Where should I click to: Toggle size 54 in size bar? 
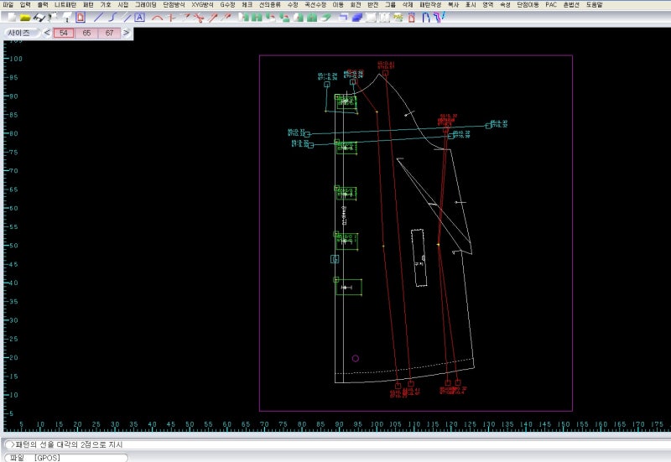pyautogui.click(x=65, y=33)
